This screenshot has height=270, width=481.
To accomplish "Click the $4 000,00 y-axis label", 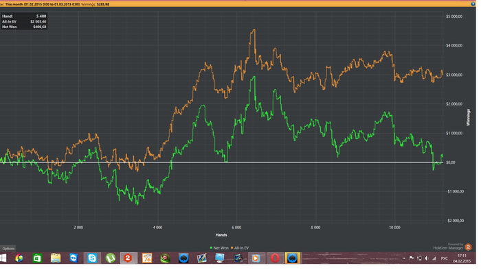I will coord(454,45).
